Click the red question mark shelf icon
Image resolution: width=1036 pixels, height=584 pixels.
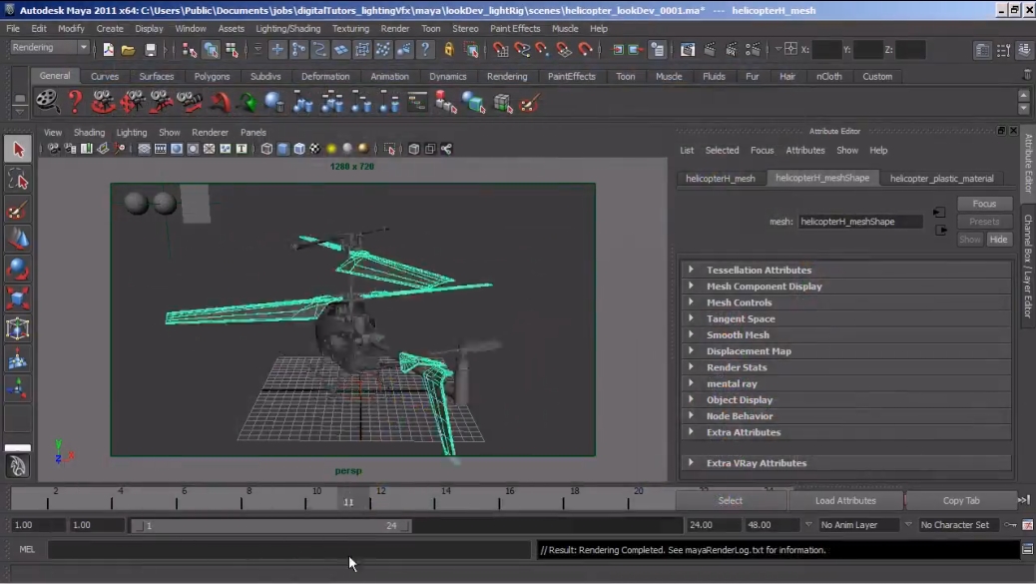(x=75, y=102)
